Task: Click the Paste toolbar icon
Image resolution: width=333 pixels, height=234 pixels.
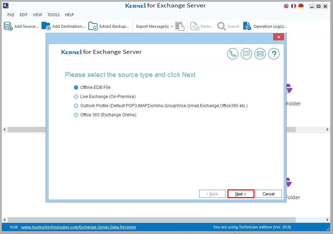Action: pyautogui.click(x=195, y=26)
